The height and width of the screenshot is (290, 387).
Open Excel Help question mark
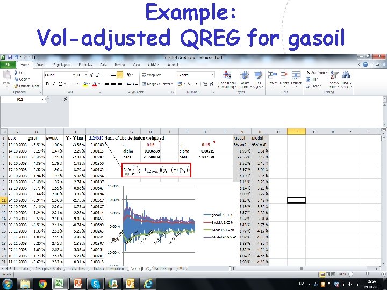pos(365,64)
